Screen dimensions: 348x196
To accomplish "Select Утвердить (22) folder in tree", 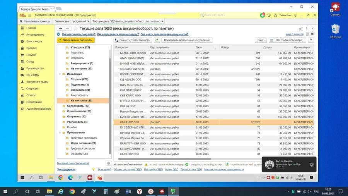I will tap(80, 47).
